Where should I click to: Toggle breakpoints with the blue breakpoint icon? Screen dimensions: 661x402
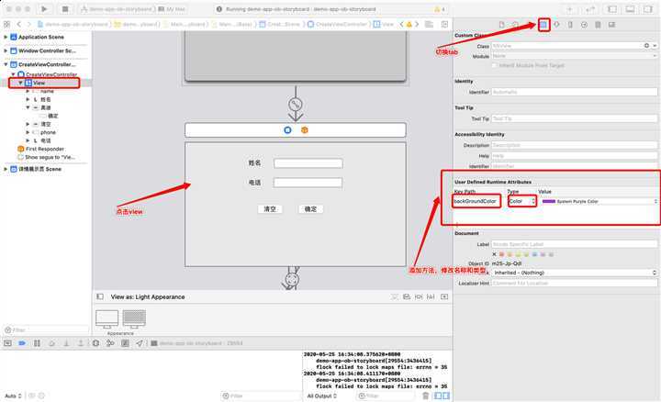click(x=22, y=343)
